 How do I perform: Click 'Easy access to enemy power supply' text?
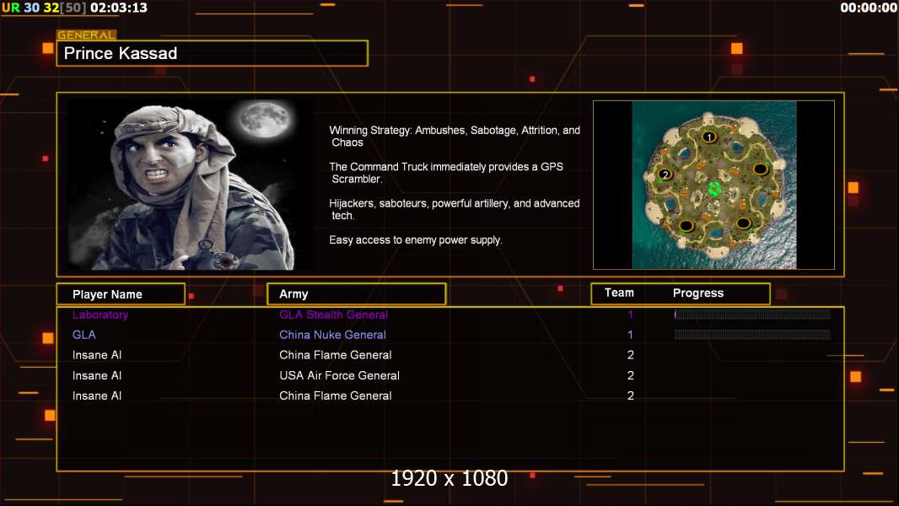click(x=416, y=240)
